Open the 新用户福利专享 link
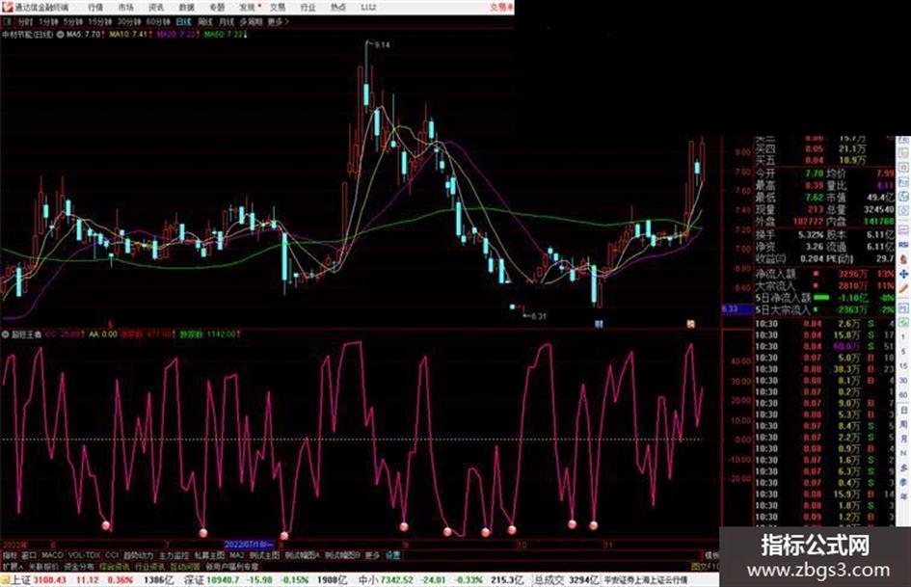This screenshot has width=911, height=587. (x=231, y=566)
